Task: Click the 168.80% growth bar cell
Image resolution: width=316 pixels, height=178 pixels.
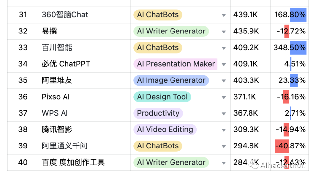Action: (x=290, y=15)
